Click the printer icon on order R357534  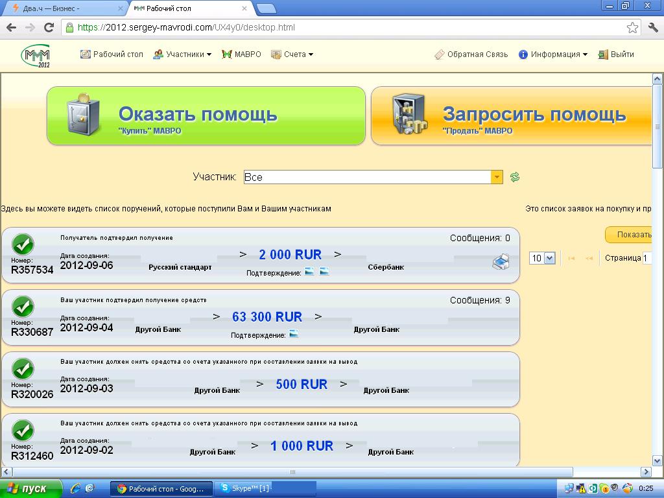(501, 262)
